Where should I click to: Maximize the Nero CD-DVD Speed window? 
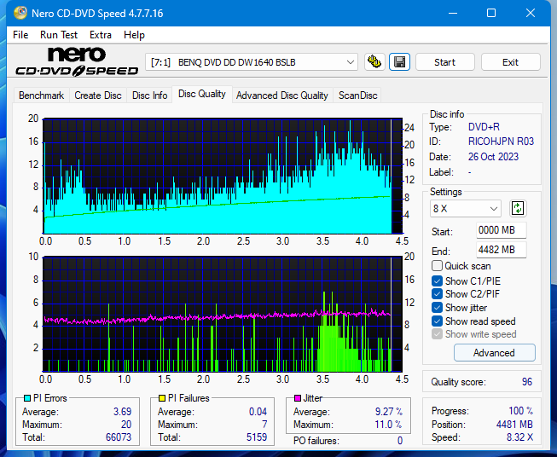coord(491,13)
